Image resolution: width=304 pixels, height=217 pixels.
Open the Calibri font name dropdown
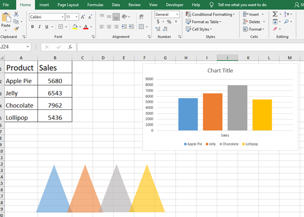(x=63, y=17)
